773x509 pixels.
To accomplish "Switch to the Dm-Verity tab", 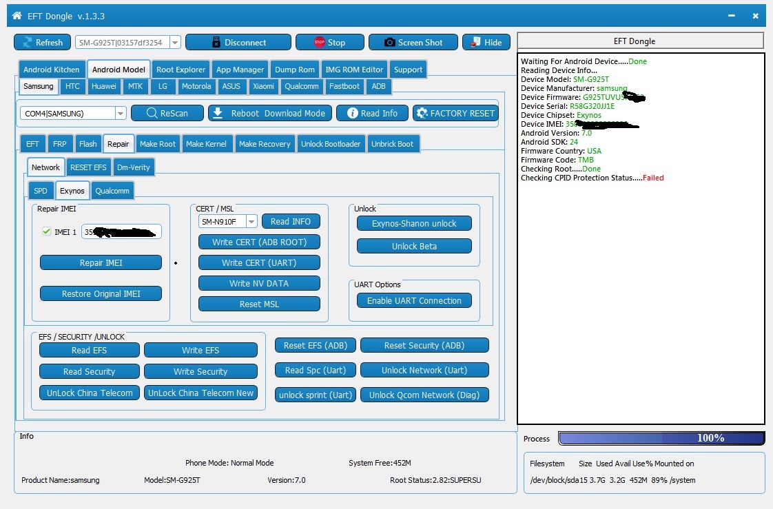I will click(134, 167).
